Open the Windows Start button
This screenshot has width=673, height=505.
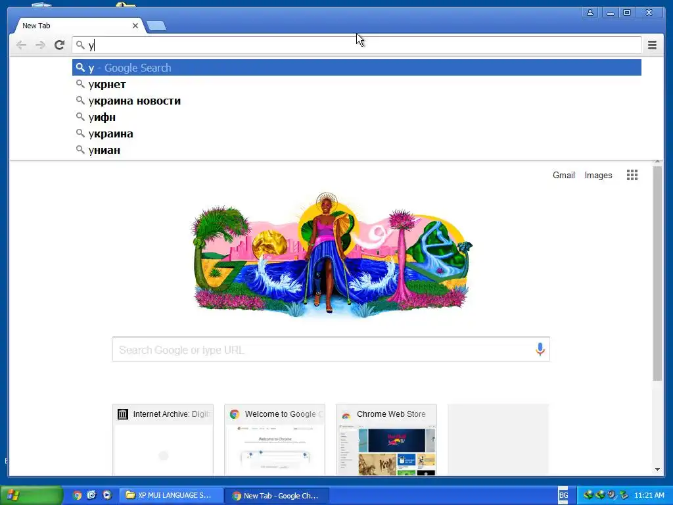32,495
